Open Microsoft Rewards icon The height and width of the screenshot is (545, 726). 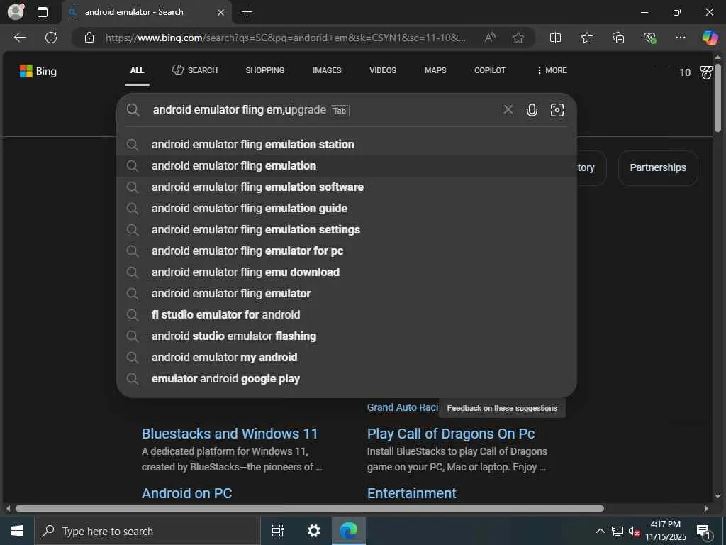(706, 72)
